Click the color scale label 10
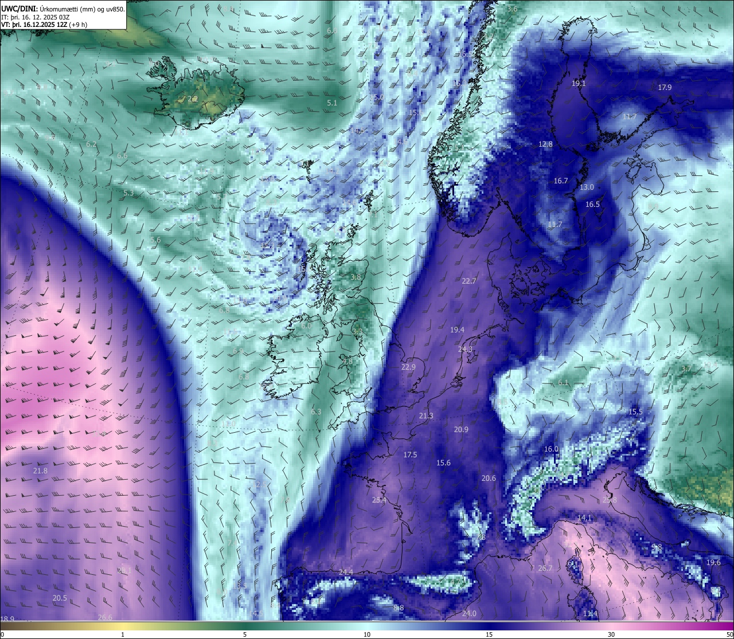 point(367,634)
